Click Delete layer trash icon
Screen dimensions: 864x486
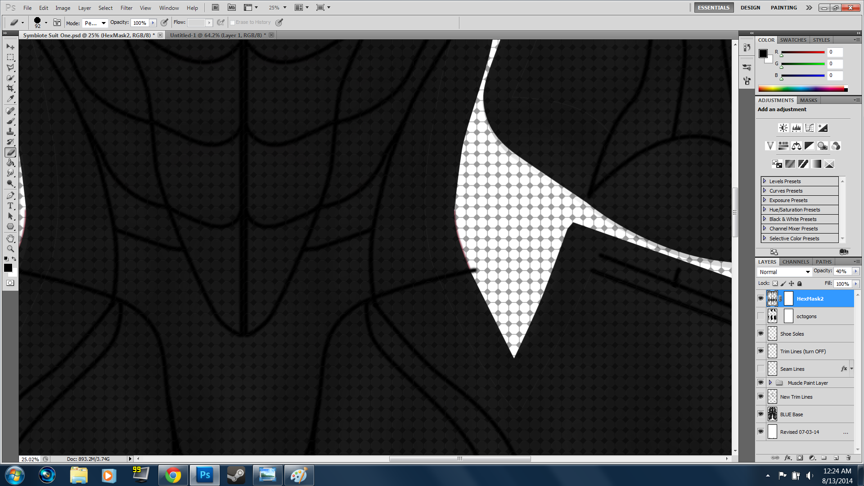point(848,458)
